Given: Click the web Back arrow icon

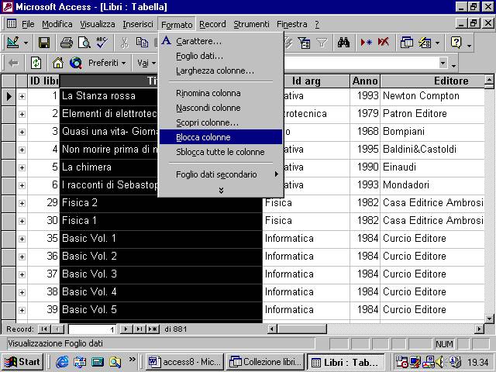Looking at the screenshot, I should point(13,63).
